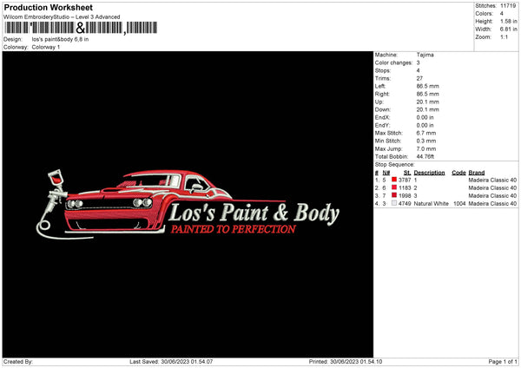Click the dark red swatch for stop 3
The height and width of the screenshot is (368, 521).
click(x=394, y=195)
